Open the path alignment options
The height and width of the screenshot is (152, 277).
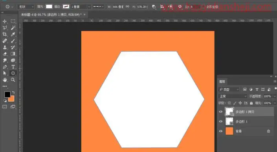[162, 7]
